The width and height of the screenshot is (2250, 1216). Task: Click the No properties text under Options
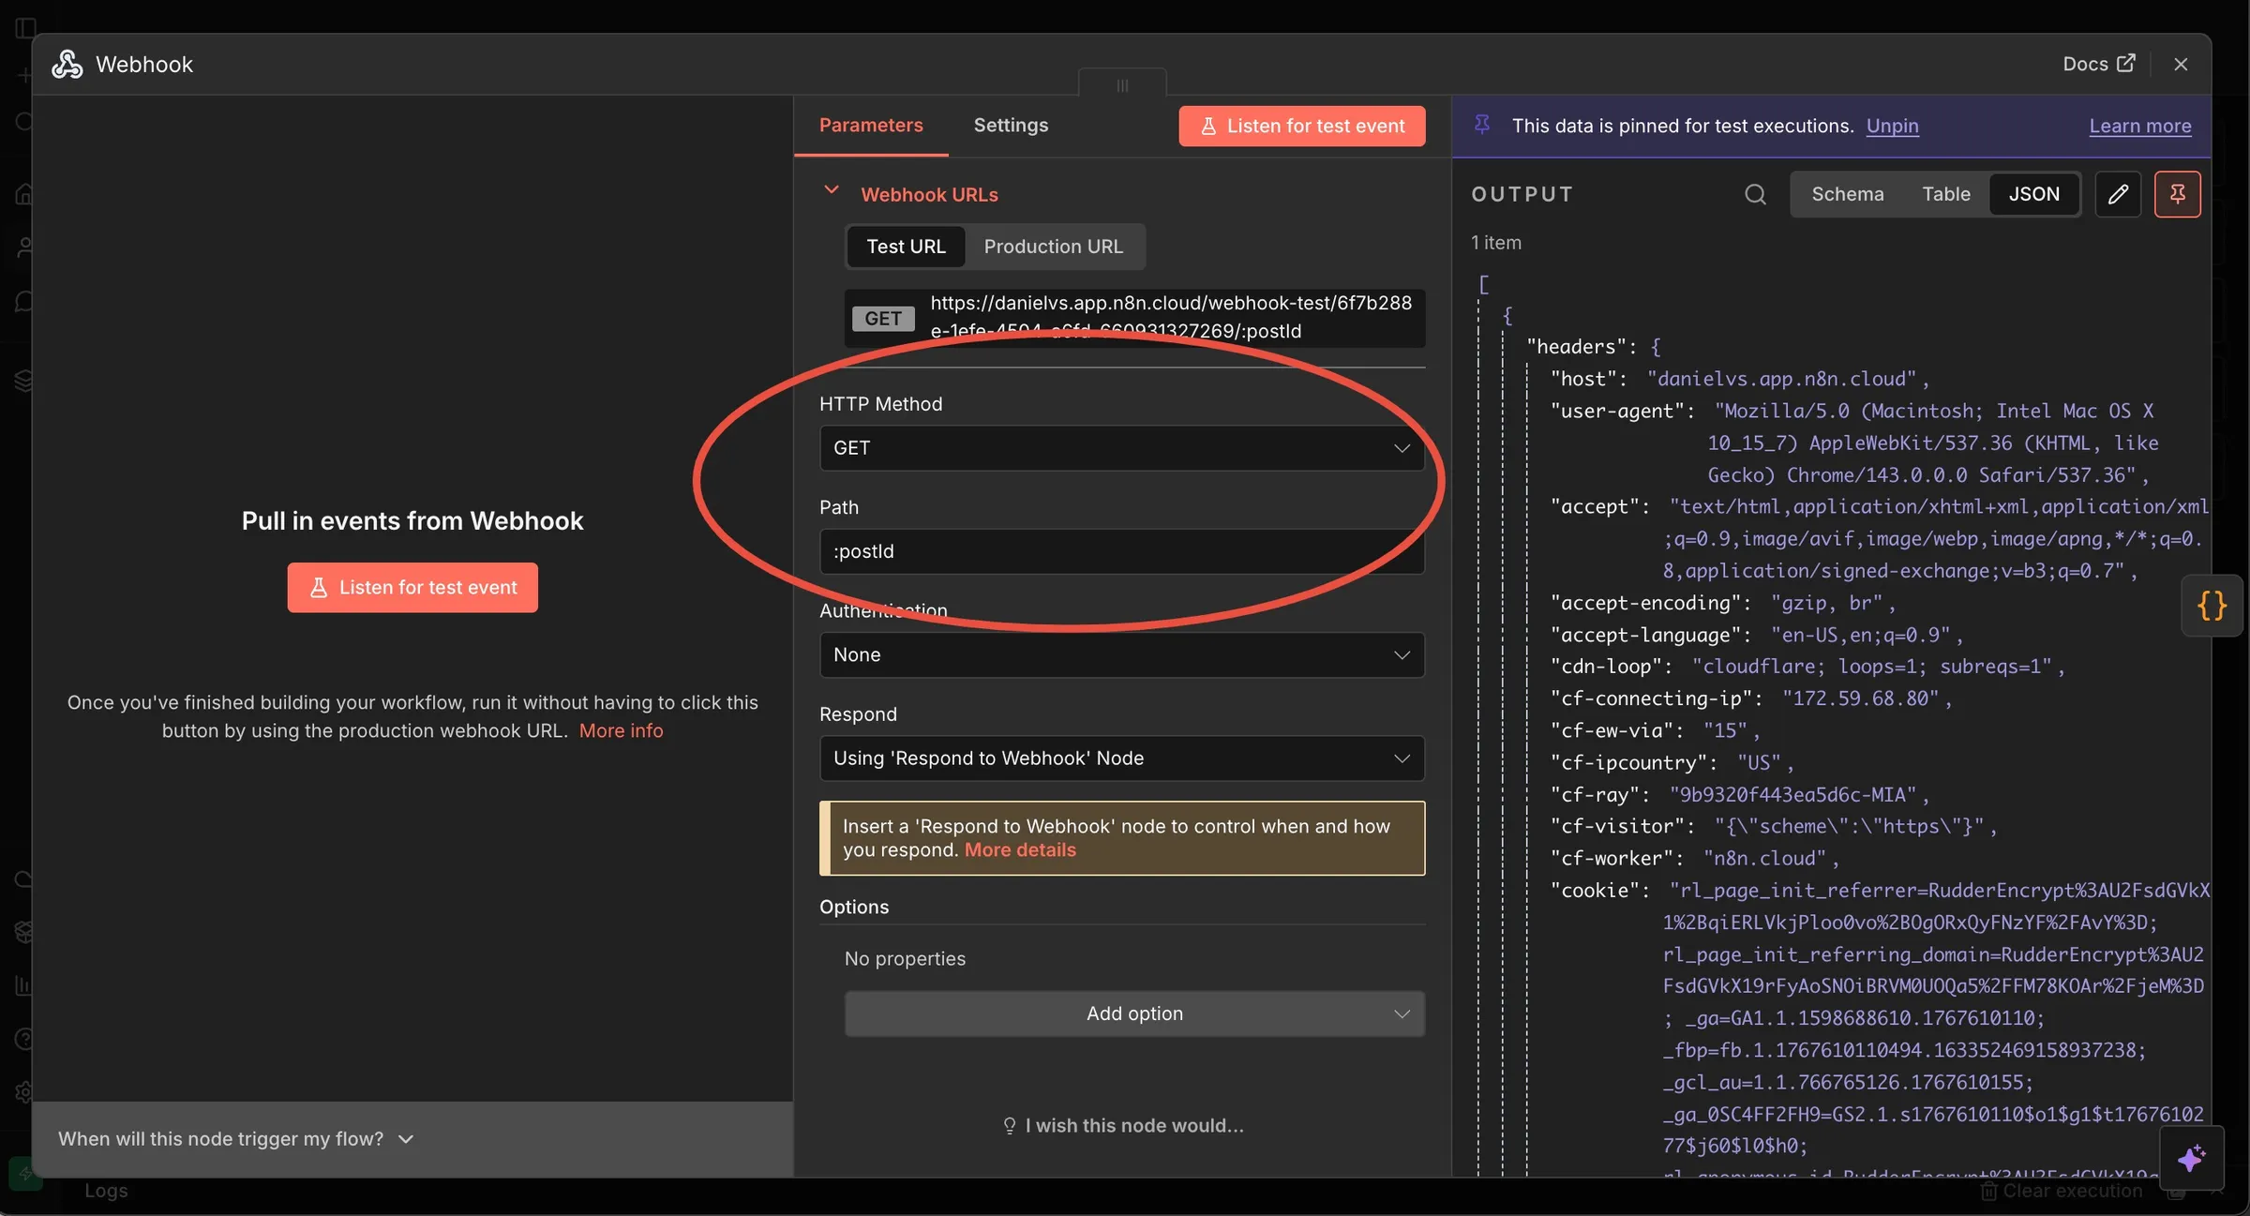click(x=905, y=958)
